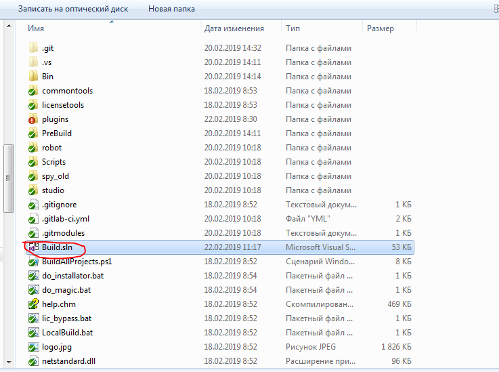Click the robot folder icon

(x=33, y=148)
